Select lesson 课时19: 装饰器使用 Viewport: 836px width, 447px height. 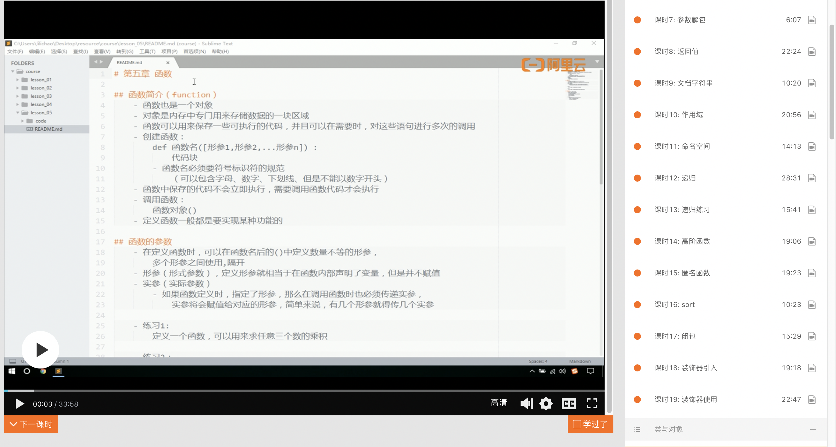point(686,400)
